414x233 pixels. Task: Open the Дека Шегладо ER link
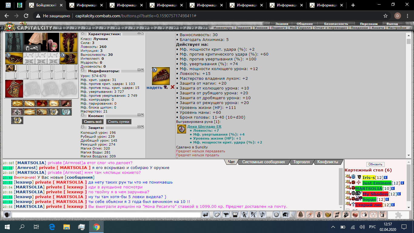point(204,127)
